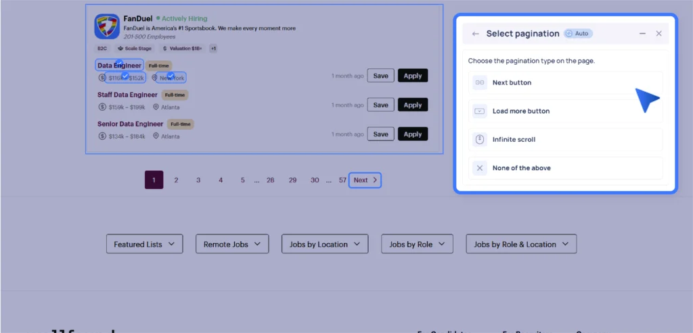Go back using the arrow in Select pagination
This screenshot has width=693, height=333.
click(476, 34)
